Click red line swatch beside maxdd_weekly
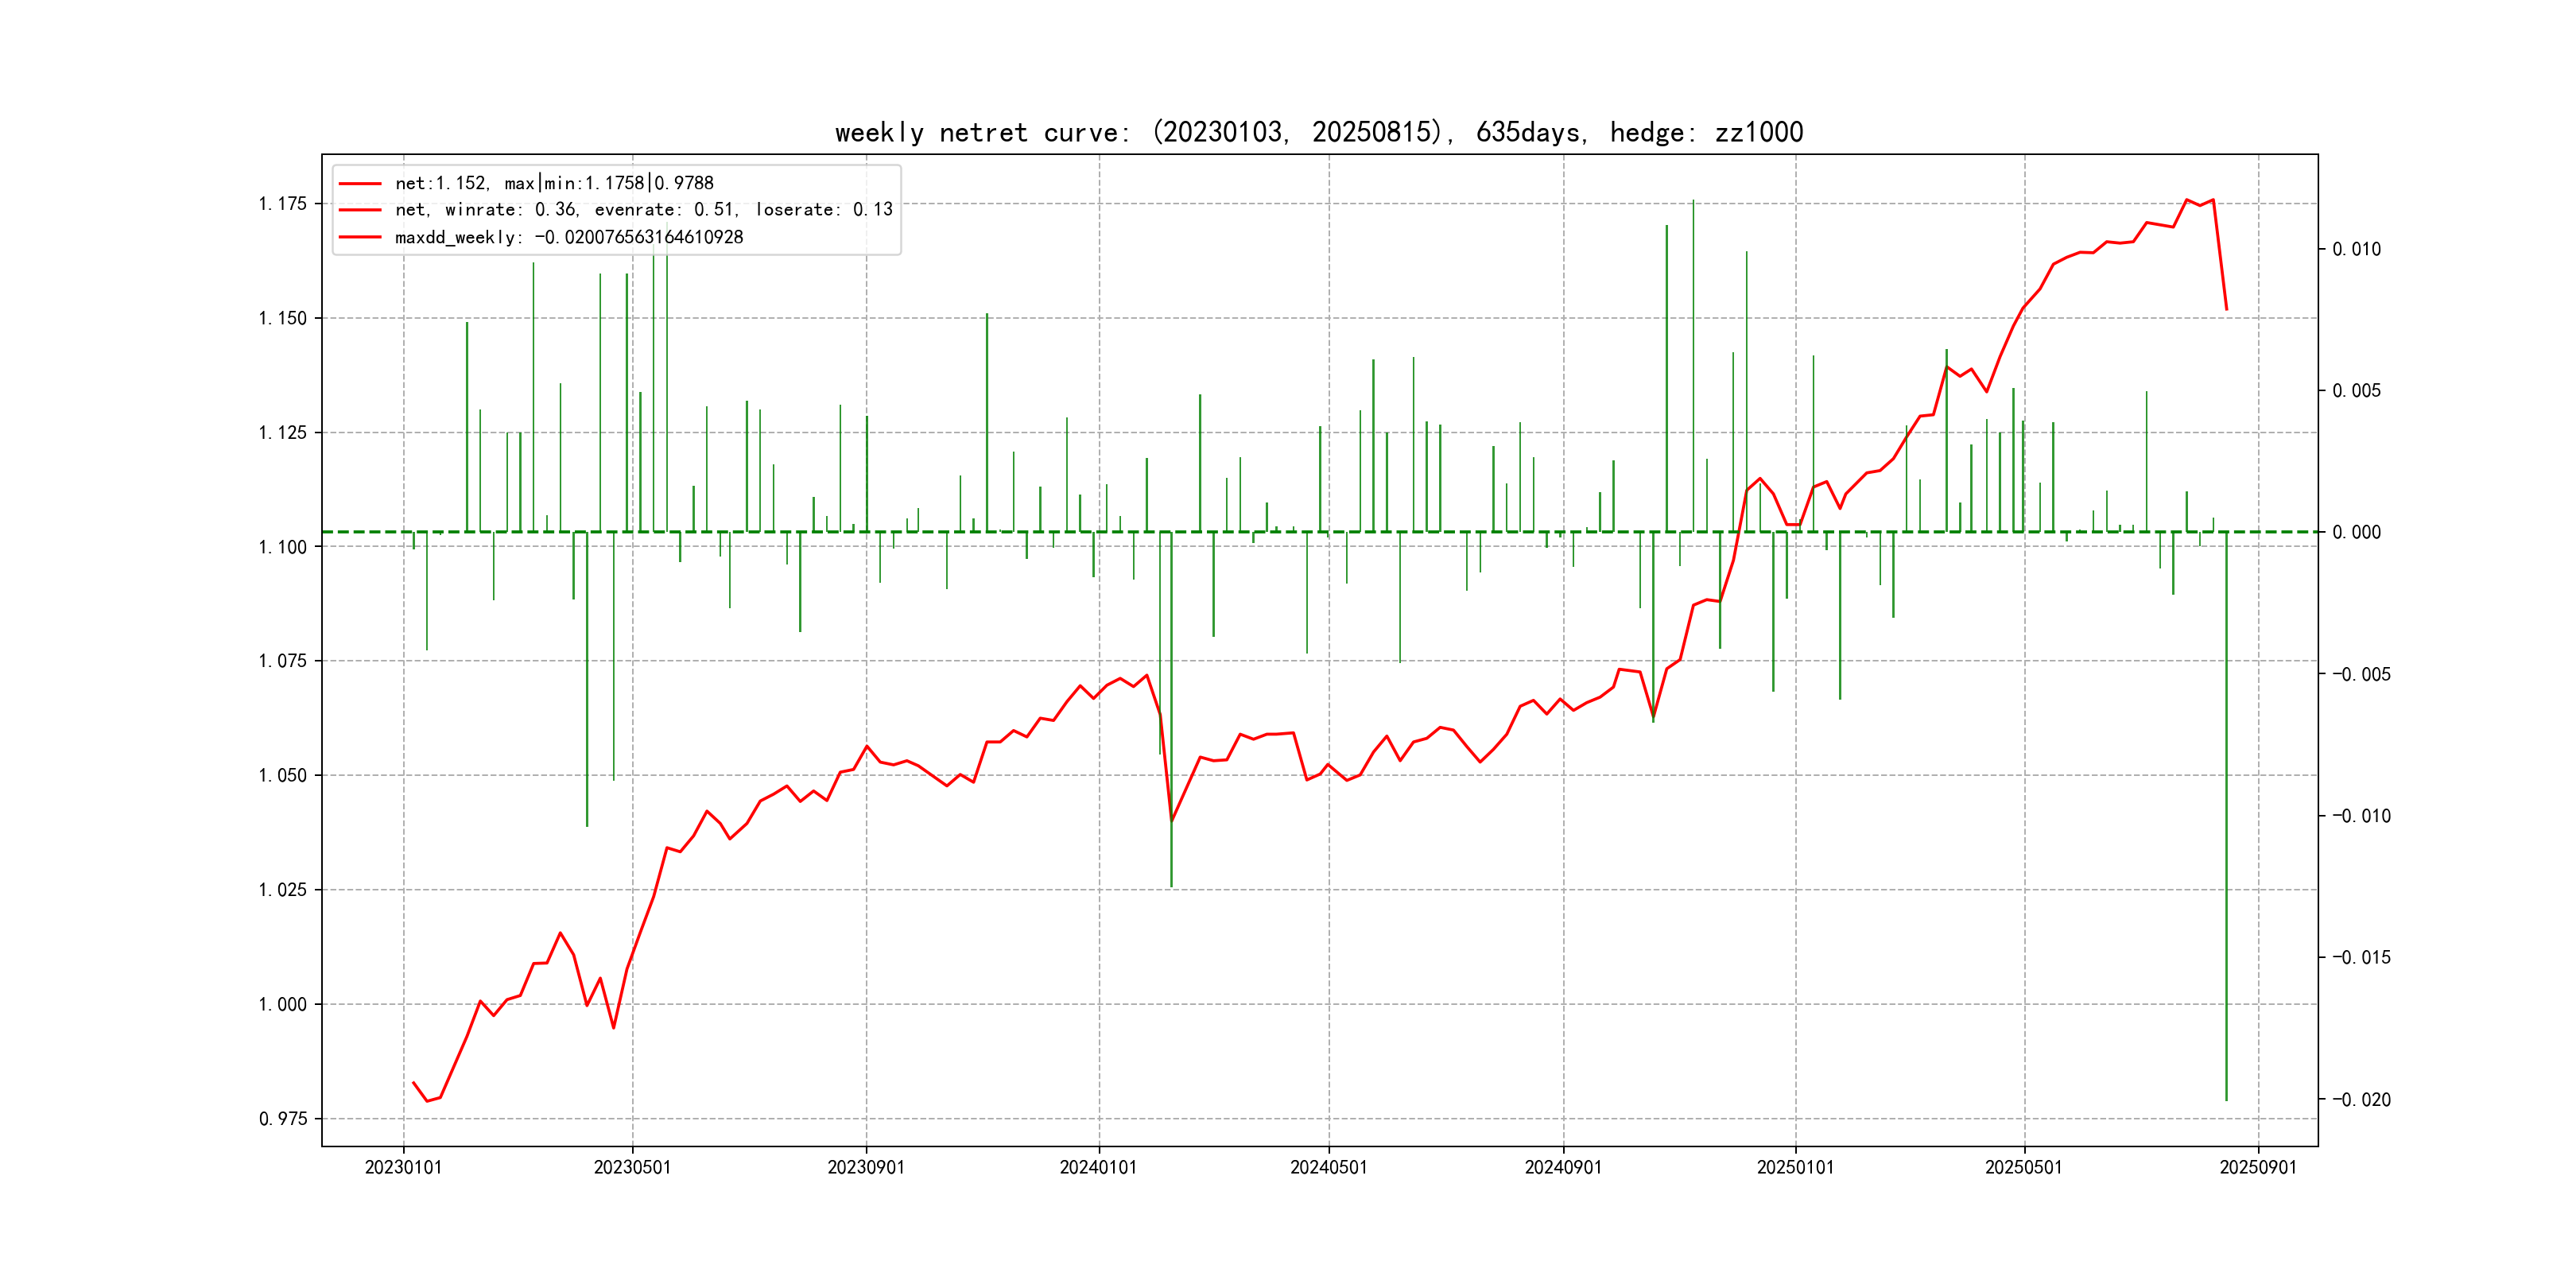The width and height of the screenshot is (2576, 1288). 360,237
